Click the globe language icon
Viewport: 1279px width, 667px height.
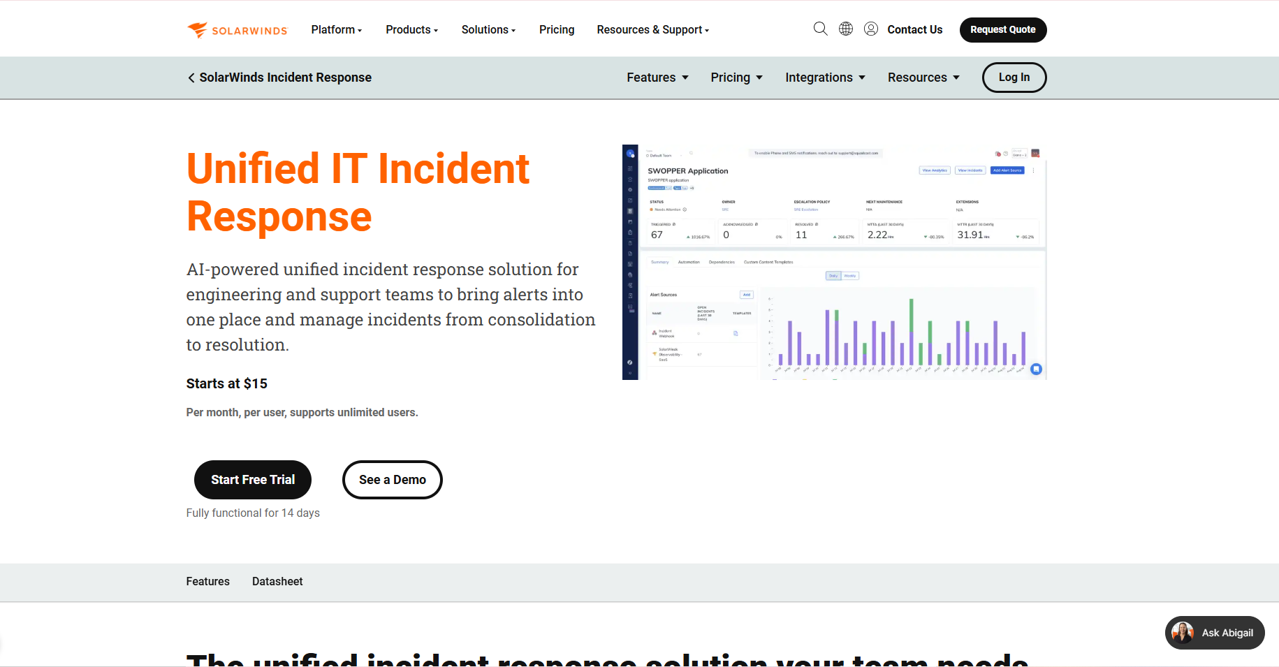[x=846, y=29]
